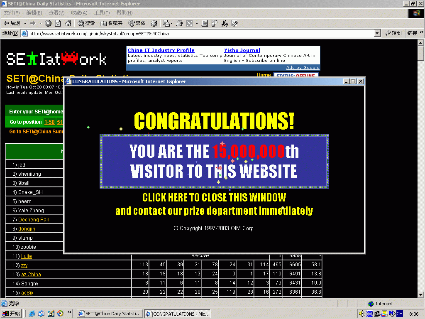The image size is (425, 319).
Task: Click CLICK HERE TO CLOSE THIS WINDOW text
Action: pos(214,197)
